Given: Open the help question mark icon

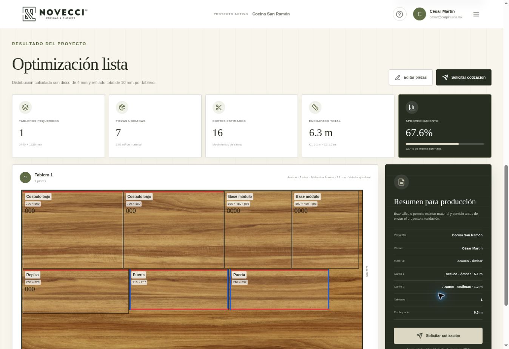Looking at the screenshot, I should [x=399, y=14].
